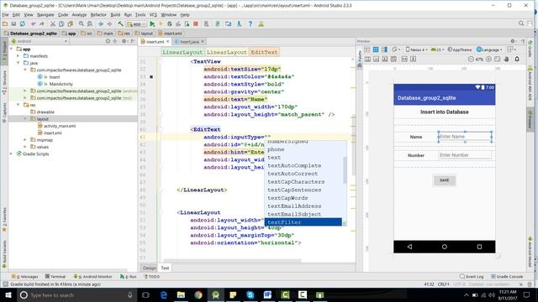Open activity_main.xml in project tree

click(x=59, y=126)
